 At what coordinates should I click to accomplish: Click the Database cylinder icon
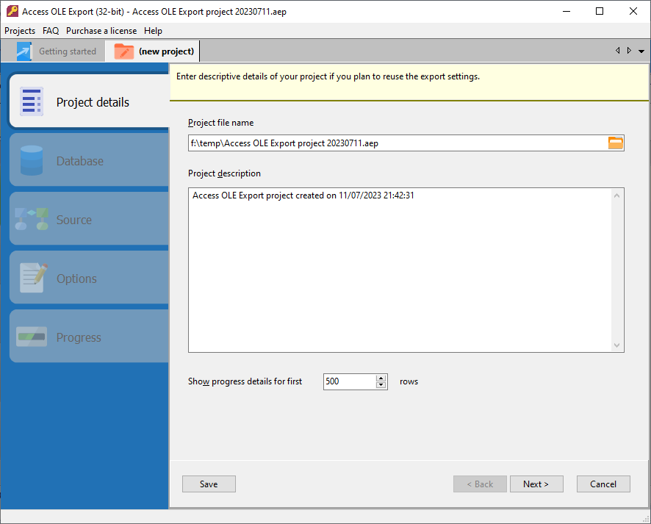coord(32,161)
